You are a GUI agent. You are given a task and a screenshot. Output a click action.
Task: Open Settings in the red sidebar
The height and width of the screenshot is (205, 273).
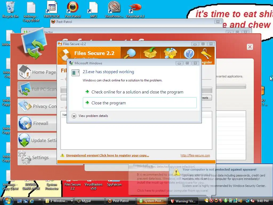click(37, 157)
